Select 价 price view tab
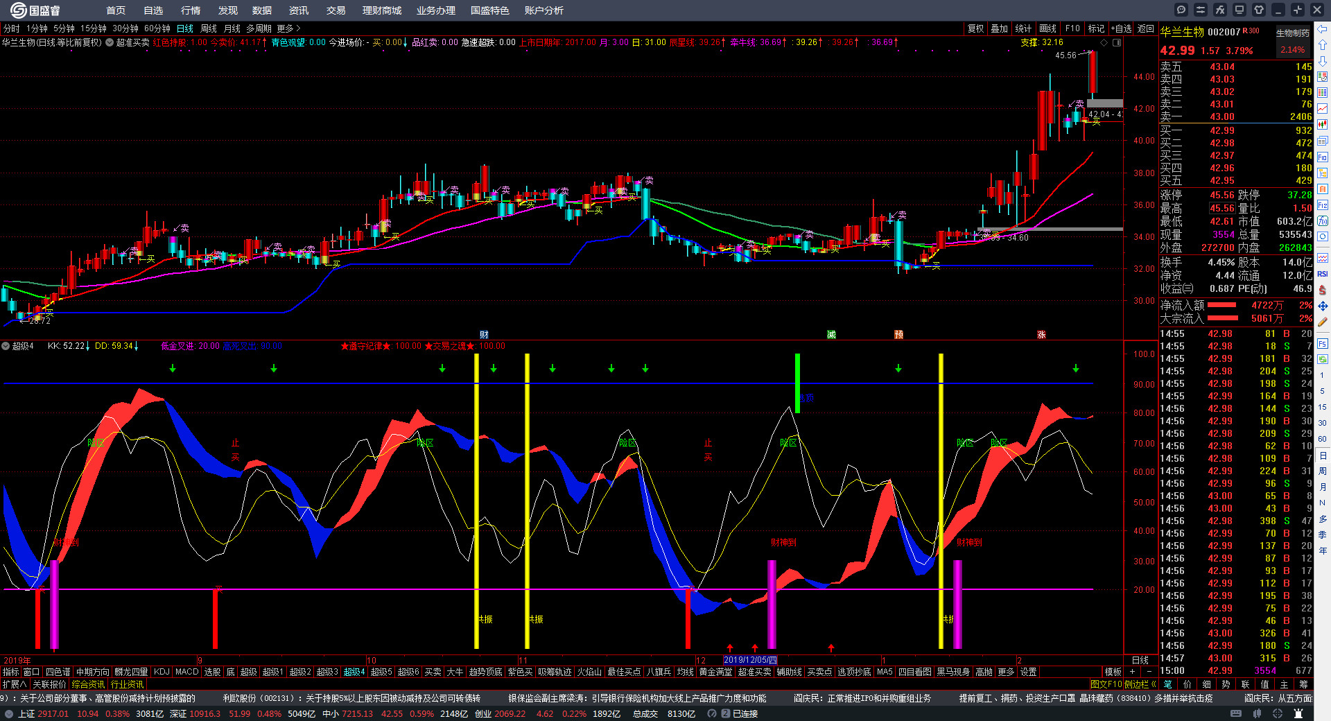Image resolution: width=1331 pixels, height=721 pixels. (x=1188, y=684)
